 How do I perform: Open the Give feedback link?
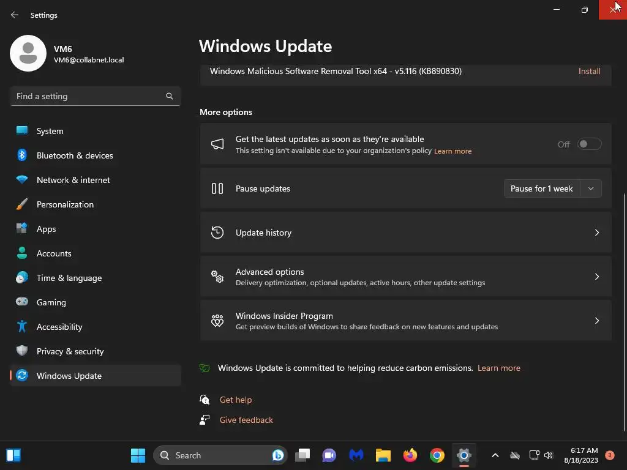pyautogui.click(x=246, y=420)
